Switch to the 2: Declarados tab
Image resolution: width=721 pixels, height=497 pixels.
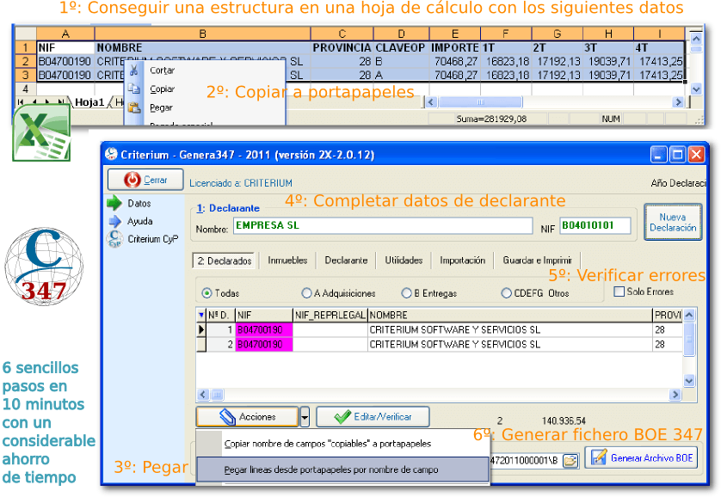click(x=224, y=261)
